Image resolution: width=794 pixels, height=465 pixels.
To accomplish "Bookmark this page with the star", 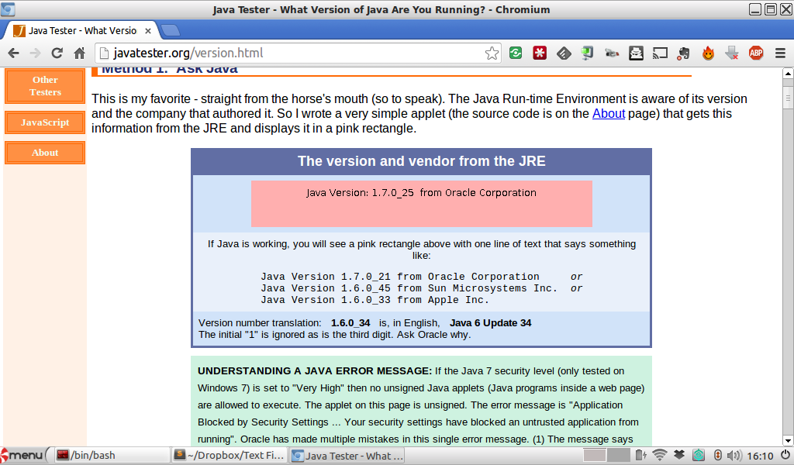I will coord(491,53).
